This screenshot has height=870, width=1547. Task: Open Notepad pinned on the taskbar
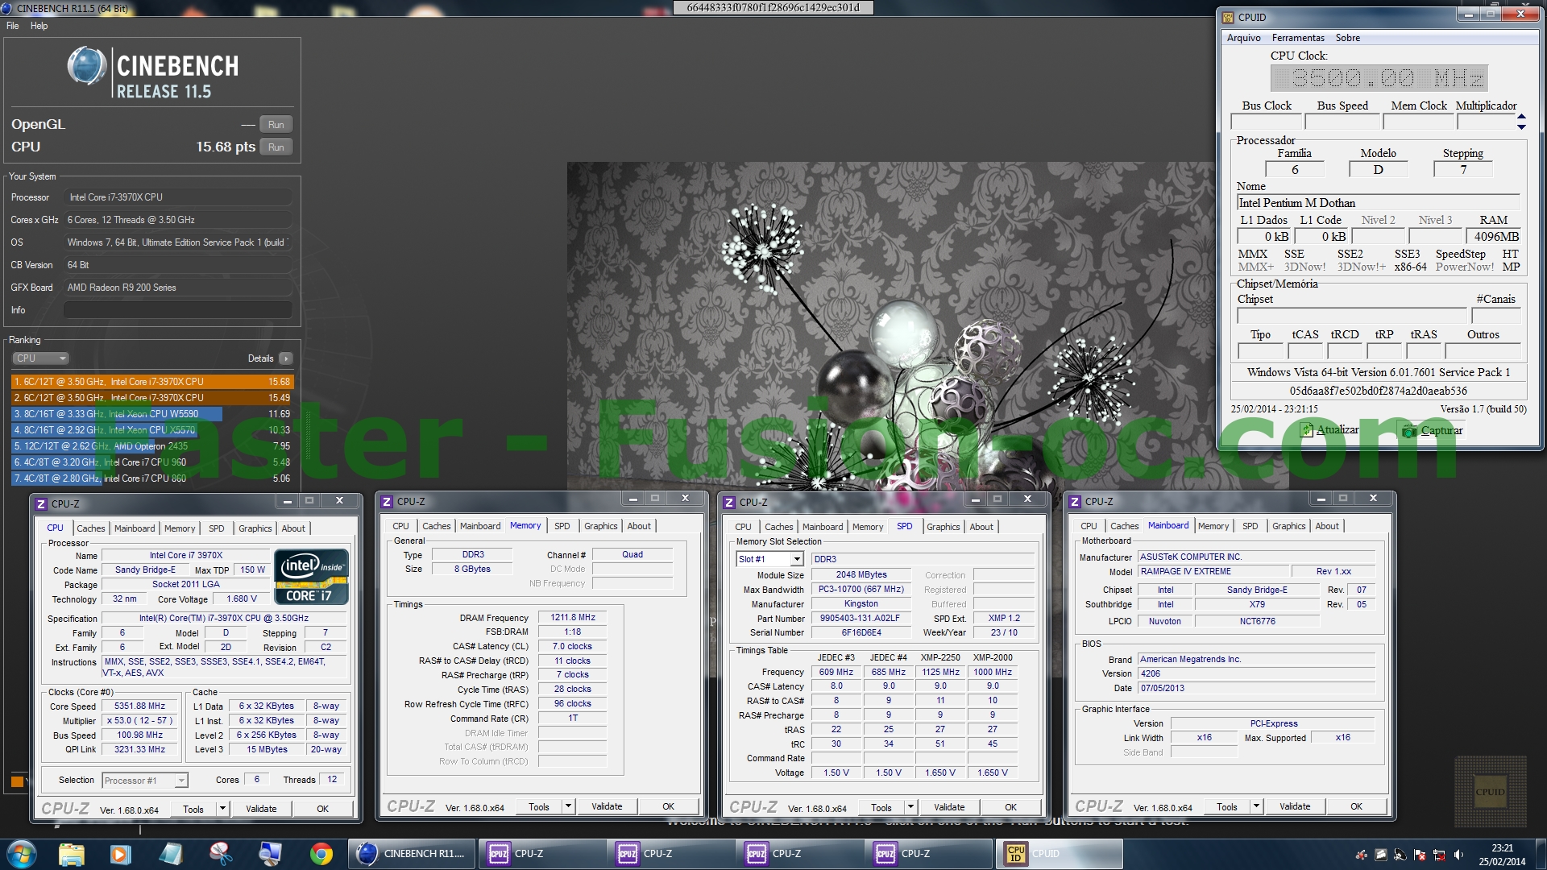pos(171,854)
